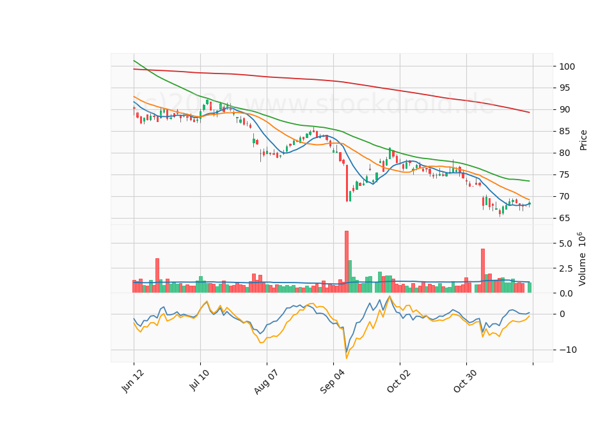This screenshot has width=614, height=441.
Task: Select the Aug 07 axis label
Action: [266, 382]
